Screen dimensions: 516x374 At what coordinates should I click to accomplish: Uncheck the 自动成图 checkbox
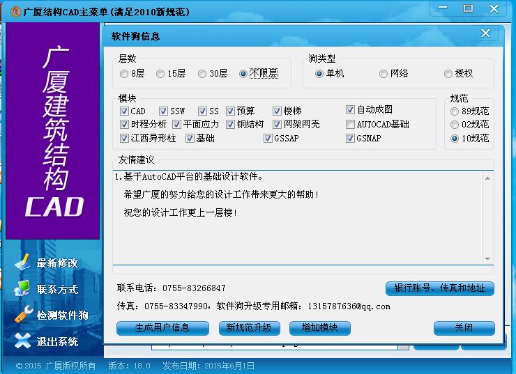pos(350,109)
